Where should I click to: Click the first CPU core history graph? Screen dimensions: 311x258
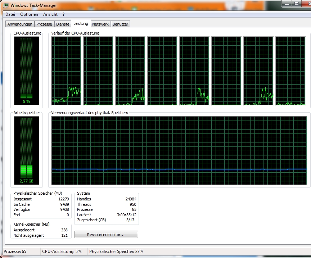66,71
